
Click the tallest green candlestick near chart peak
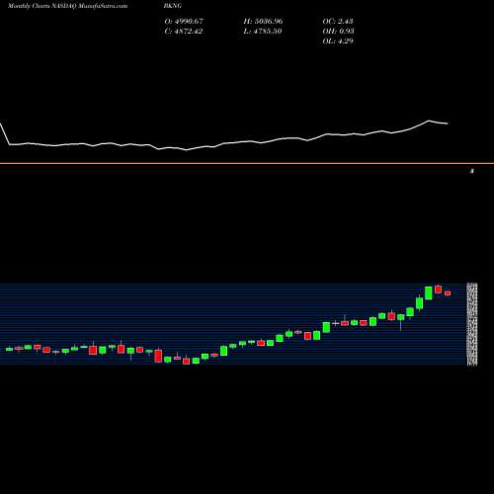pyautogui.click(x=429, y=293)
